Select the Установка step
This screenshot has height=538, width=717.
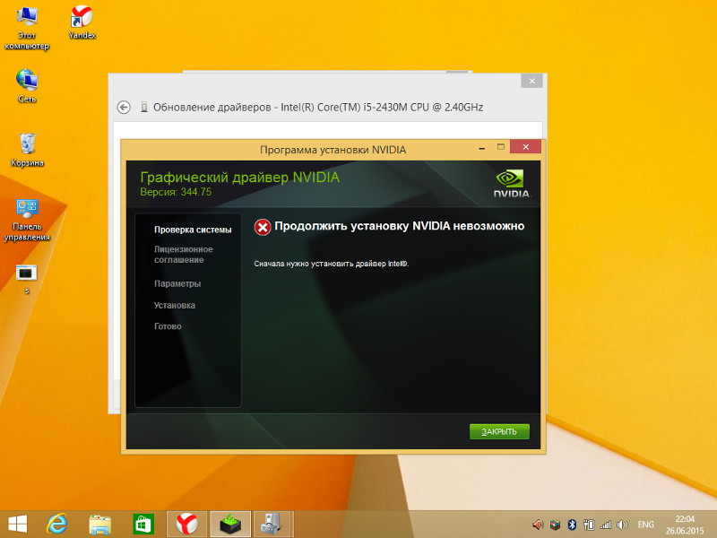click(x=174, y=305)
